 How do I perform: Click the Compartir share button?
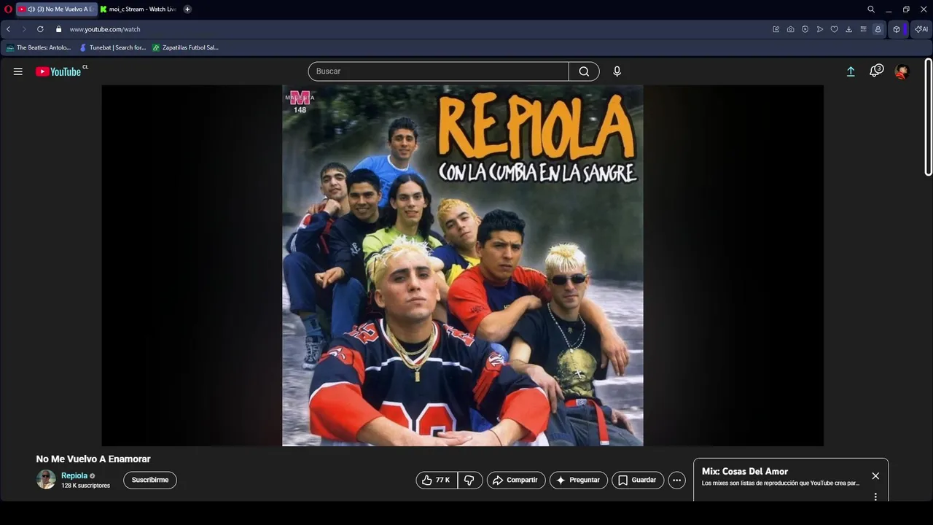tap(516, 480)
